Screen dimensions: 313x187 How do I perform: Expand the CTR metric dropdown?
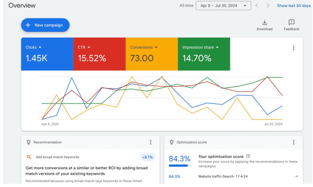tap(85, 47)
